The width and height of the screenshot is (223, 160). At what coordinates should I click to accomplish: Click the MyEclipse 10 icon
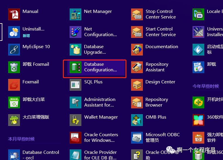(x=14, y=50)
